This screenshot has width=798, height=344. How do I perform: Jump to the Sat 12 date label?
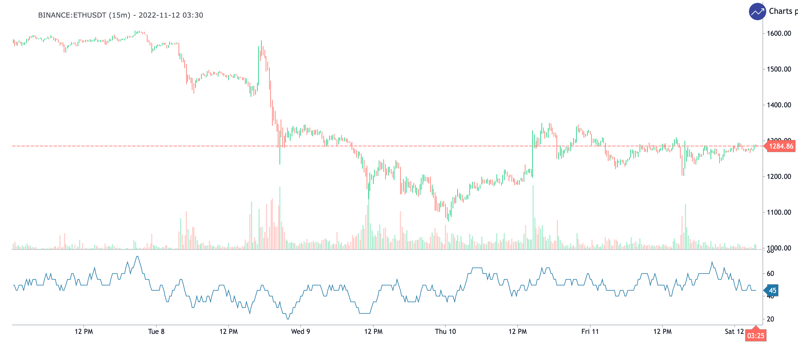(x=734, y=332)
